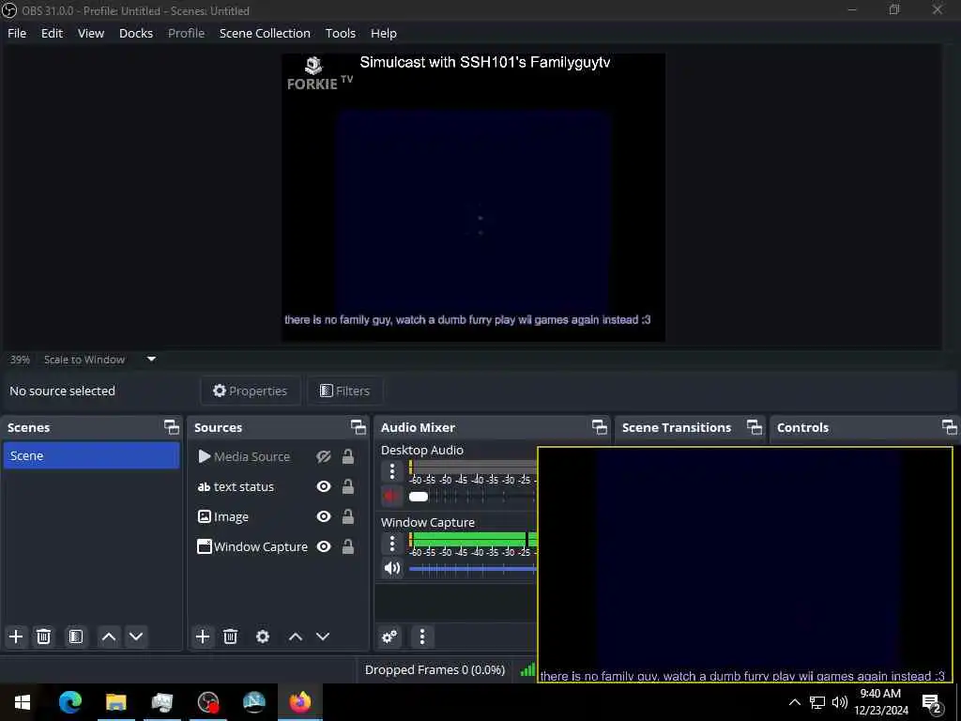Click the Properties button
Screen dimensions: 961x721
250,391
